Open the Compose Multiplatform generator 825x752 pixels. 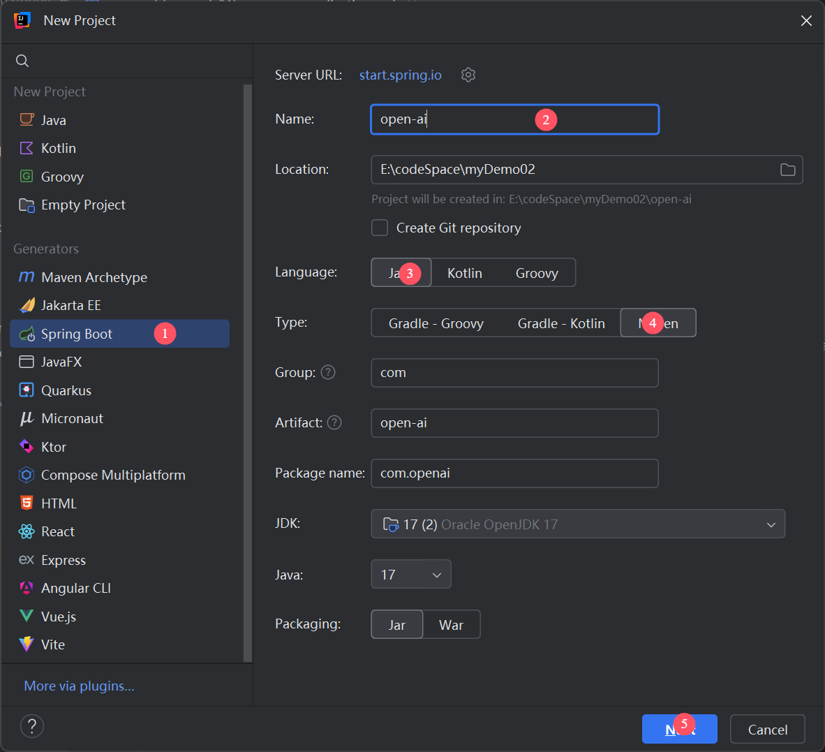point(114,475)
